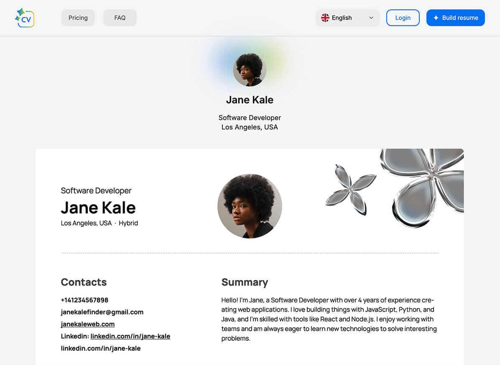Click the sparkle icon on Build resume

point(436,18)
